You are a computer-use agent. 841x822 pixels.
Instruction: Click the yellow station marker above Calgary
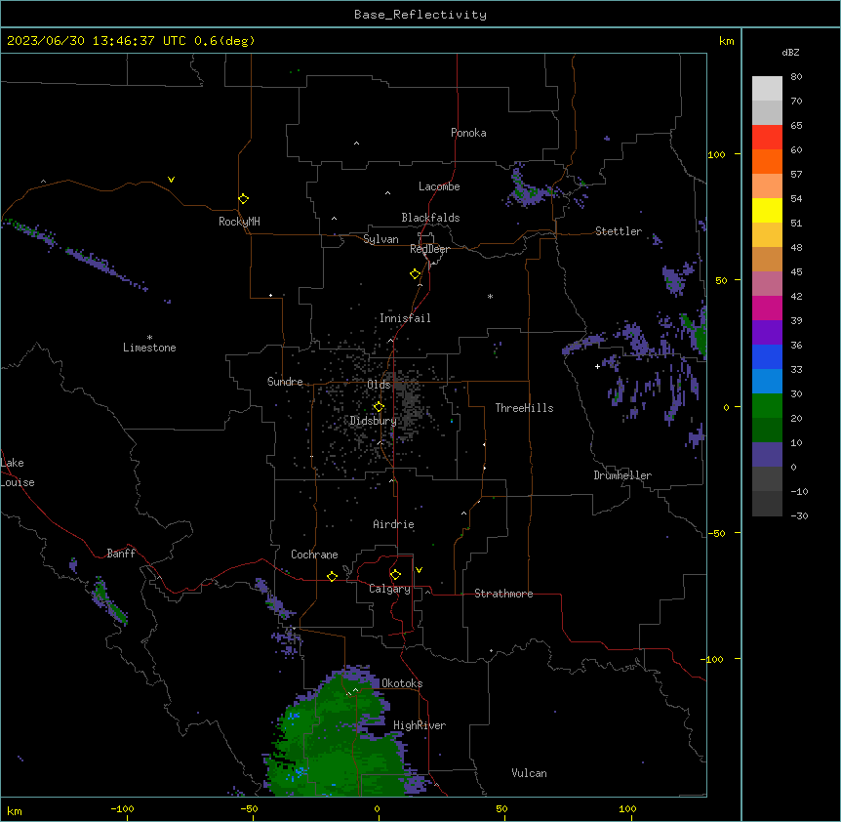(395, 575)
